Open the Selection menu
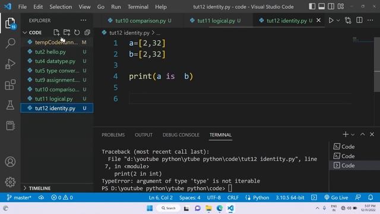The height and width of the screenshot is (214, 380). point(61,7)
